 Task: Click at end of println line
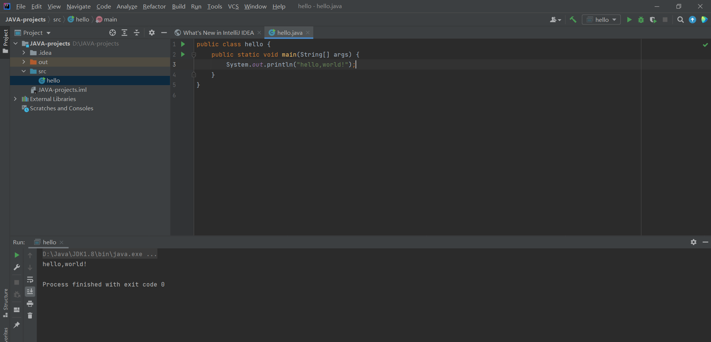tap(356, 65)
